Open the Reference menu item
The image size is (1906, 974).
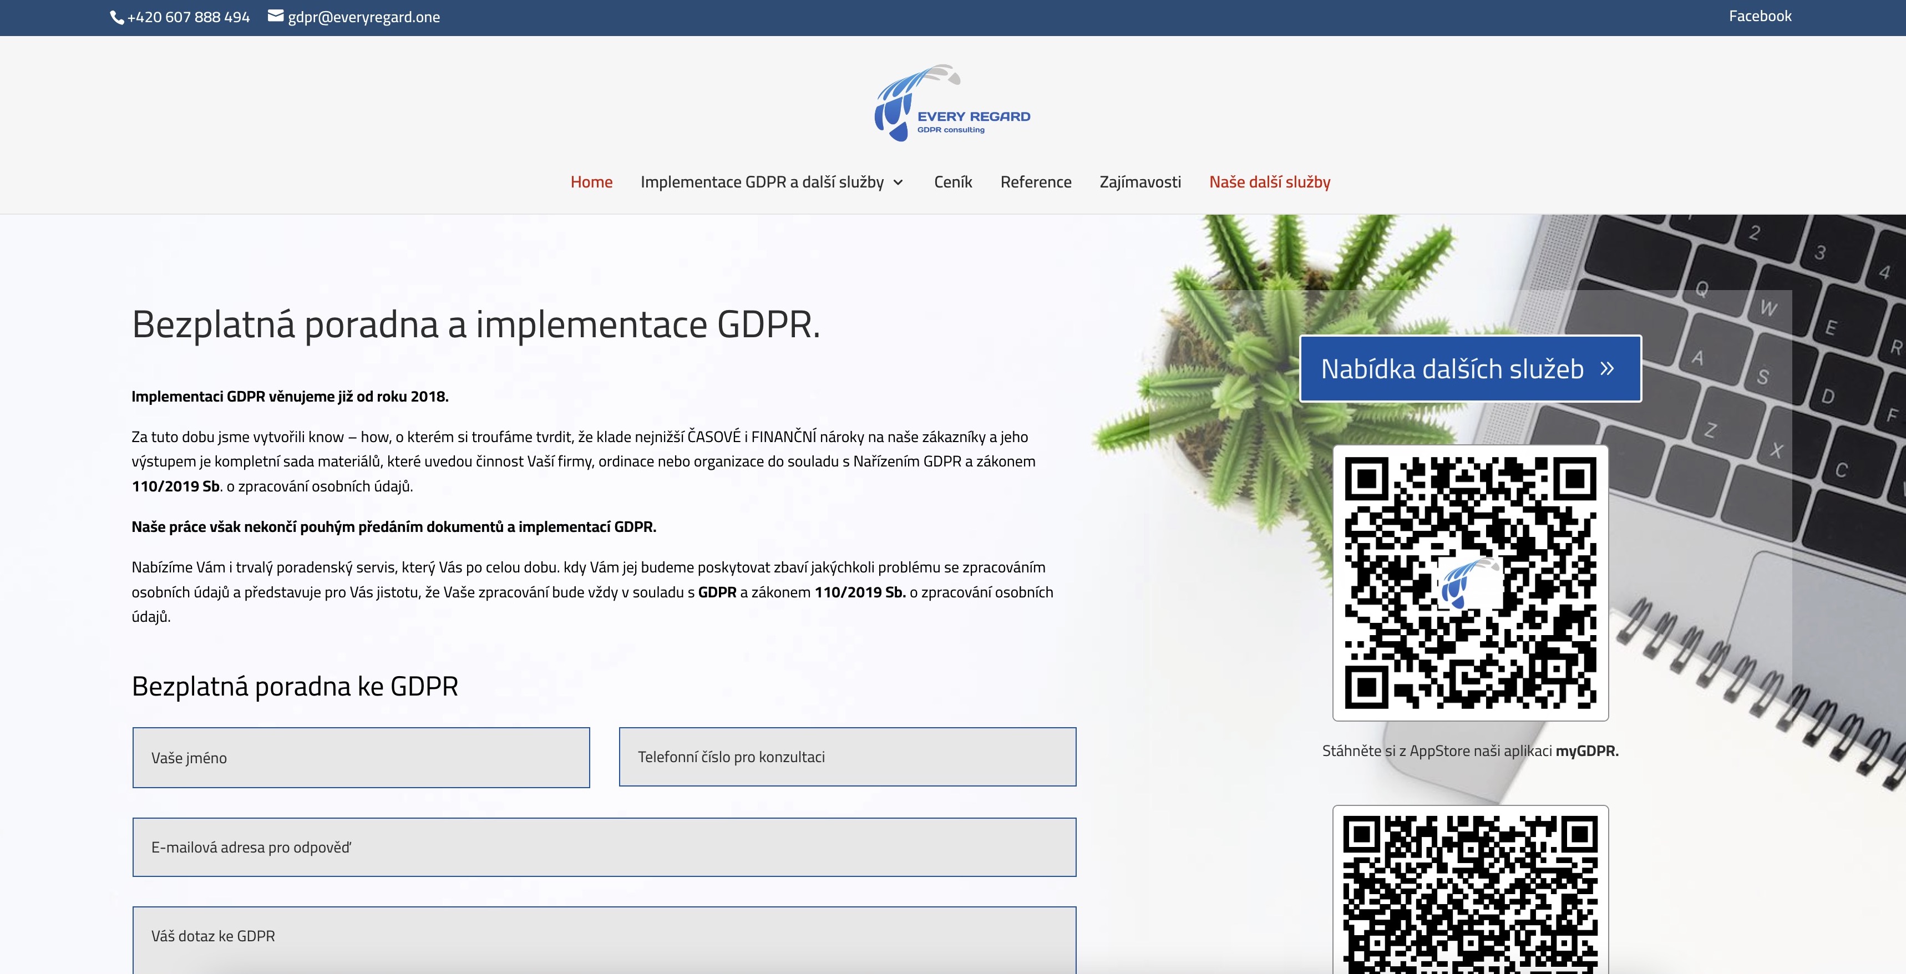click(1035, 182)
